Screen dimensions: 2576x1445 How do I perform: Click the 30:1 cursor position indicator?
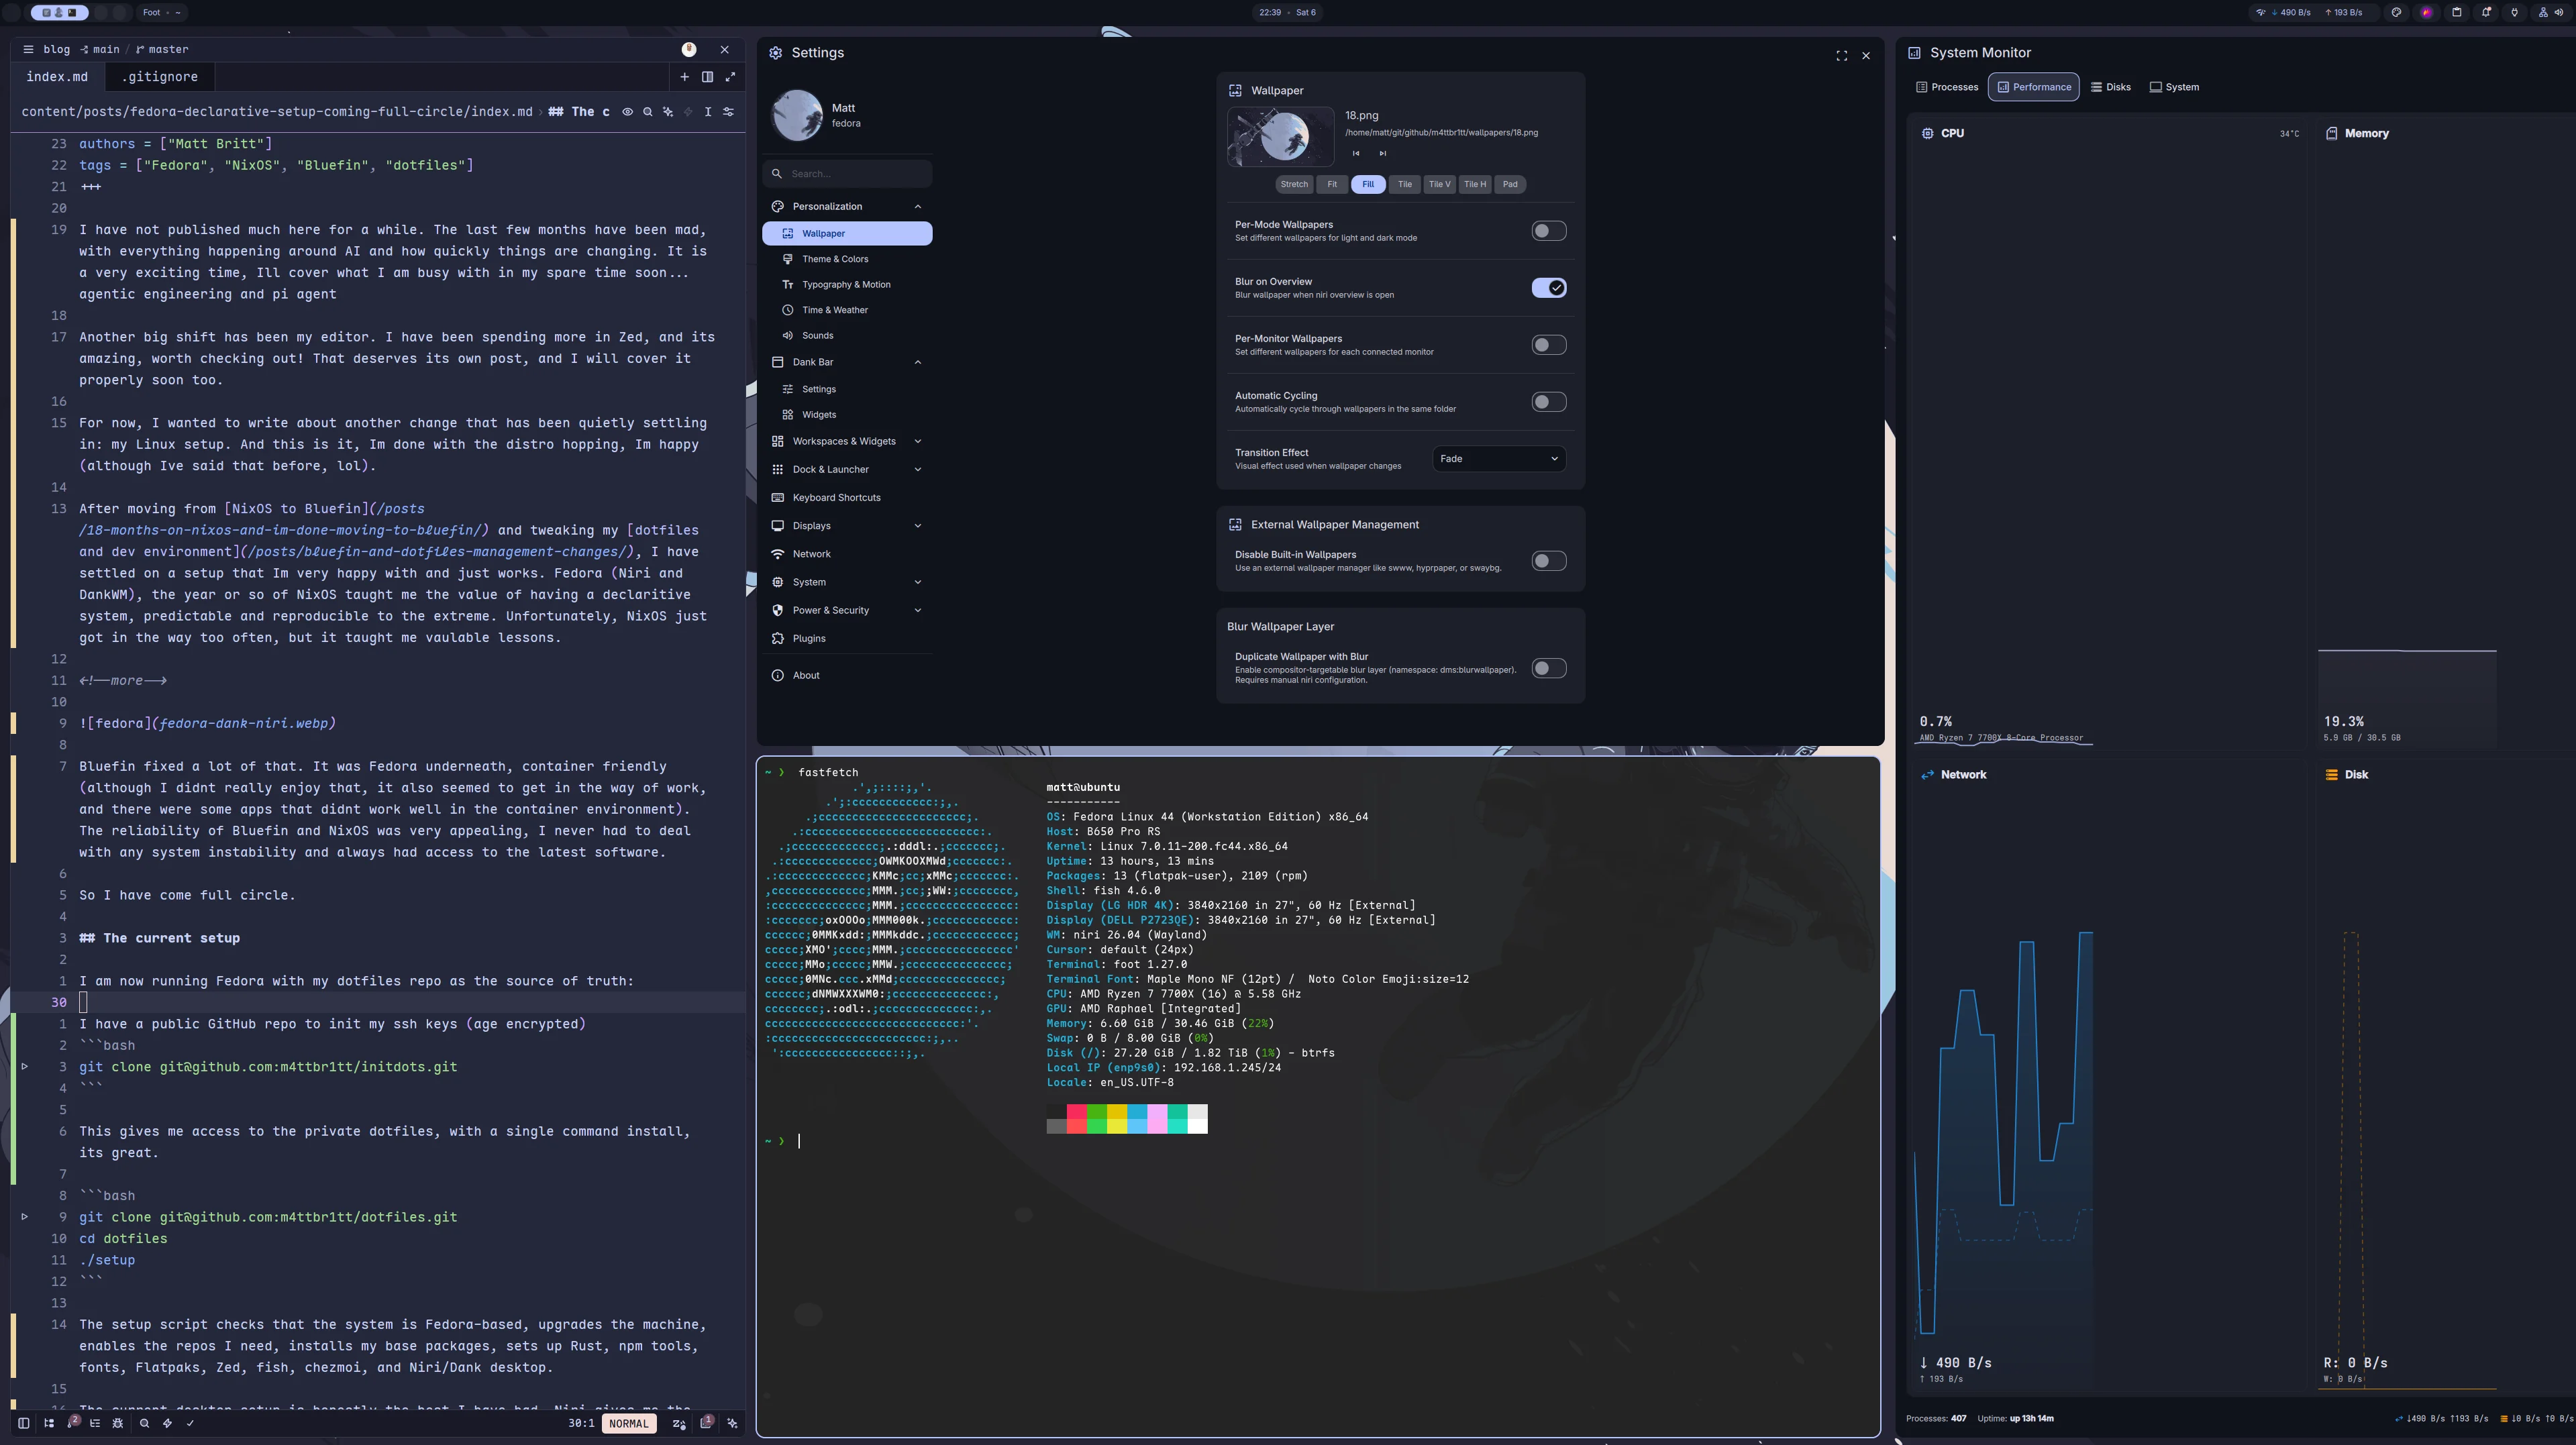coord(581,1423)
